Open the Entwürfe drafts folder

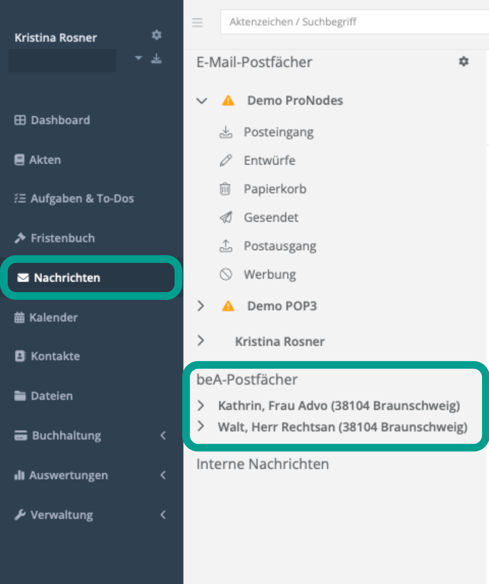pos(269,160)
